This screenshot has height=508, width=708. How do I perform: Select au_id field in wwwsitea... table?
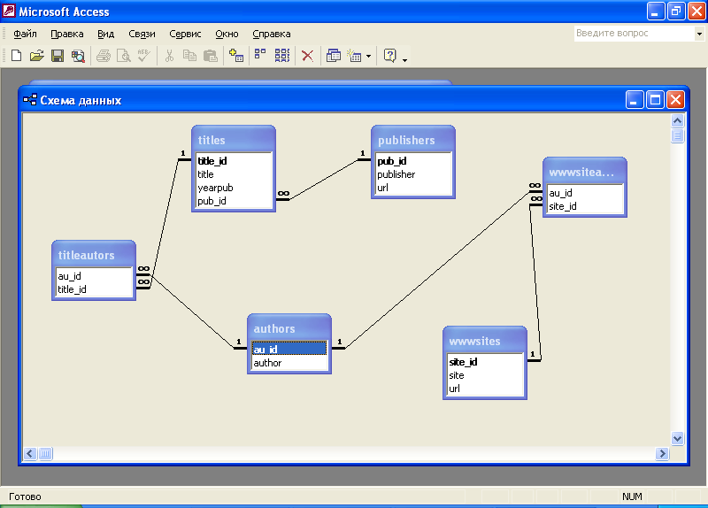pyautogui.click(x=585, y=193)
